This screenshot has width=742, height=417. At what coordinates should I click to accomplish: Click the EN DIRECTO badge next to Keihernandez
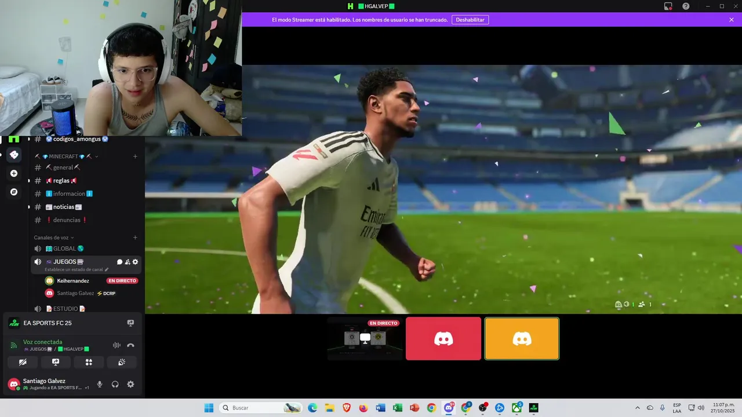(122, 281)
